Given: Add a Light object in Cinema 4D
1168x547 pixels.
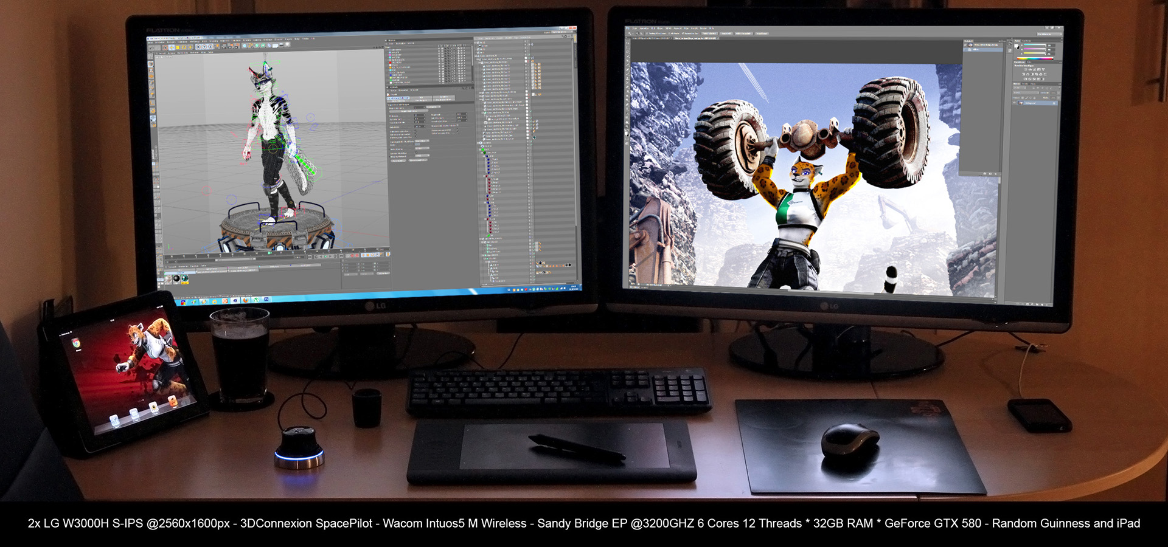Looking at the screenshot, I should [287, 44].
